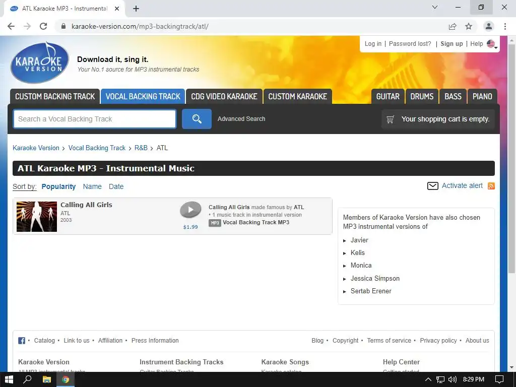Open the notification center icon
516x387 pixels.
pyautogui.click(x=499, y=379)
